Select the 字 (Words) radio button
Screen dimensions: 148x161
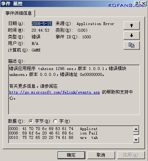(x=55, y=121)
